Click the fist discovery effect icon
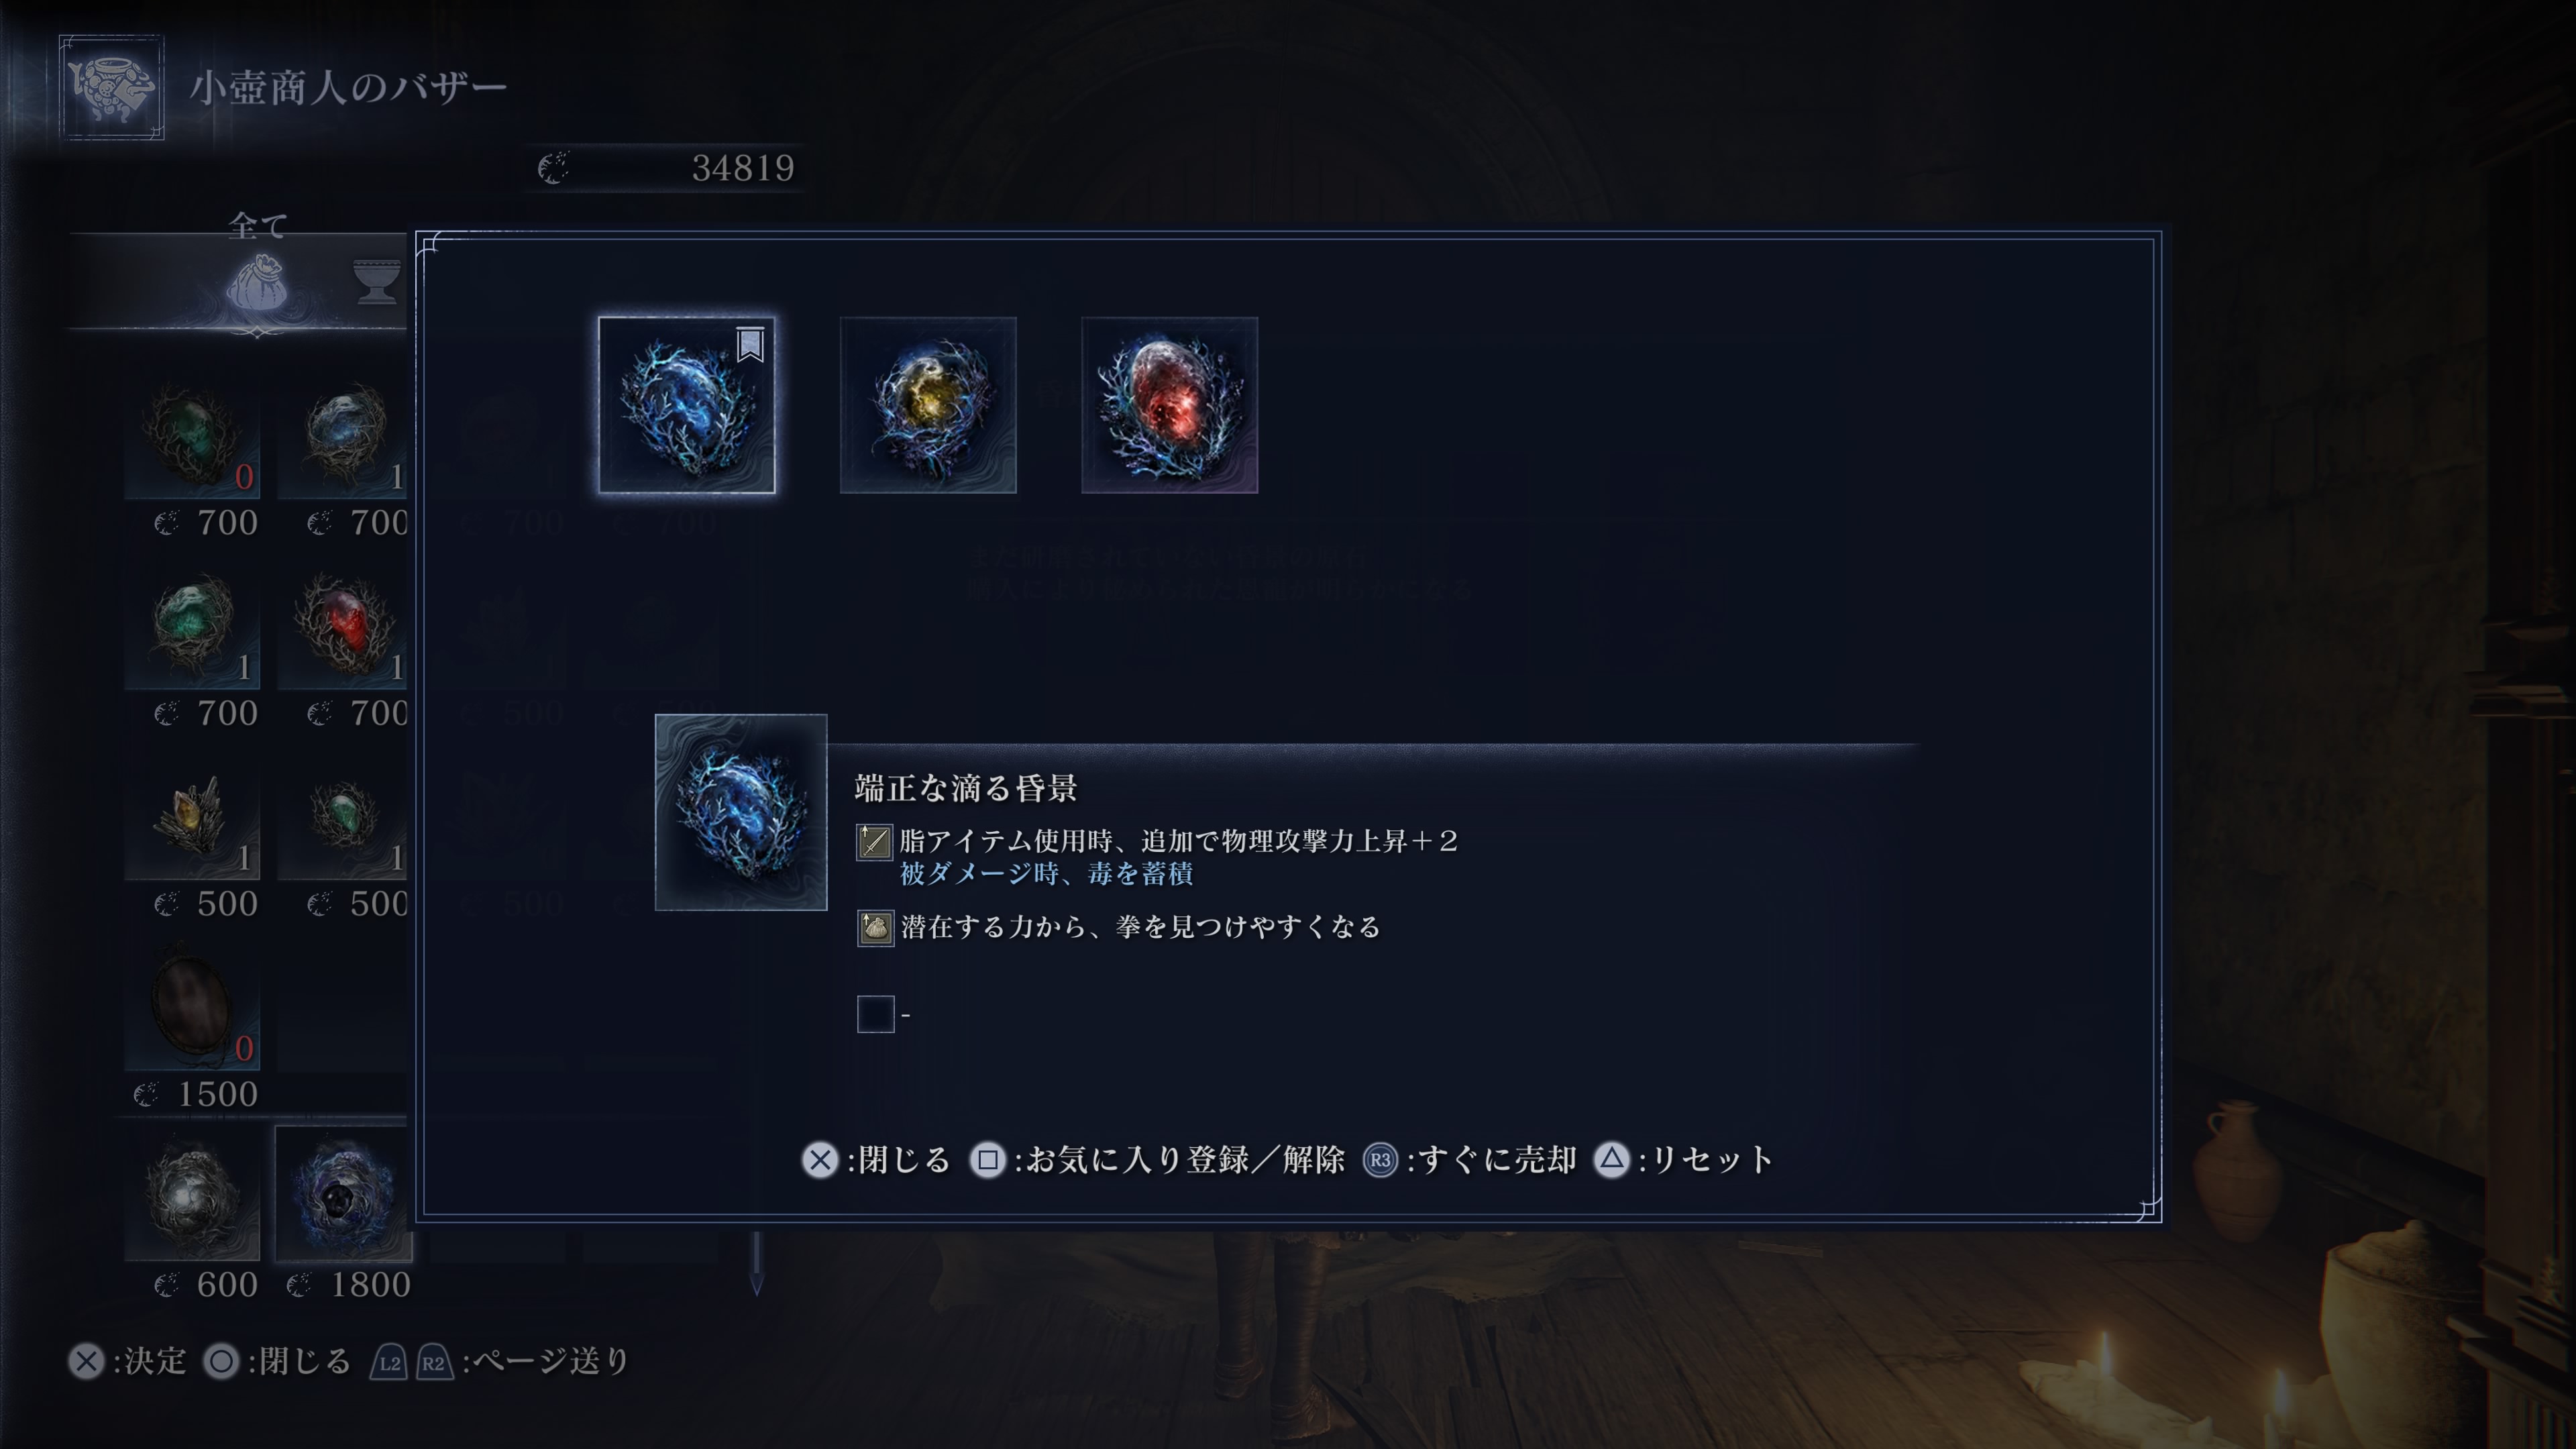 (875, 928)
